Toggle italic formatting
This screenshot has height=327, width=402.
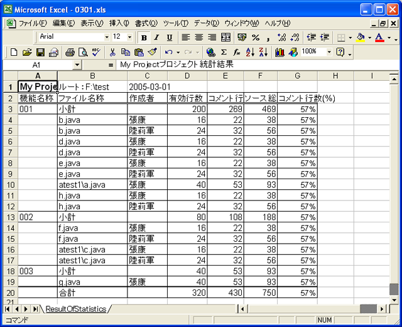point(157,38)
